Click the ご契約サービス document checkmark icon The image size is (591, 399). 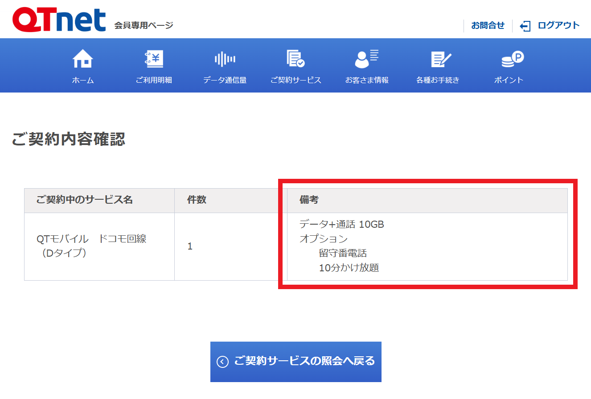(x=295, y=59)
